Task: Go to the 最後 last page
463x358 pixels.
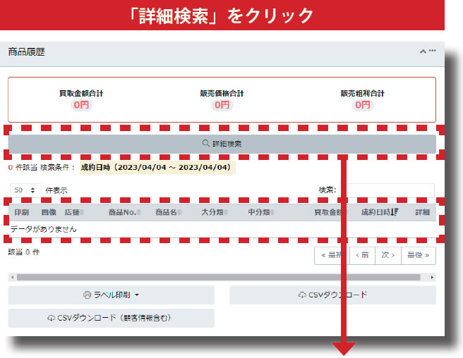Action: pyautogui.click(x=418, y=256)
